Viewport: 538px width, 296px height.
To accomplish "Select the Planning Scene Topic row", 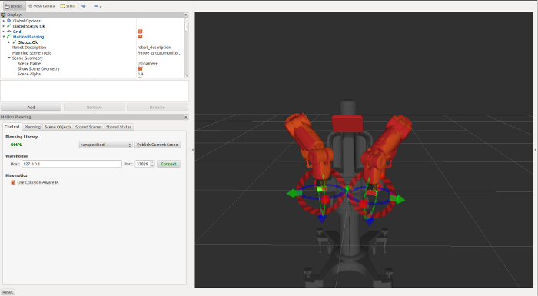I will click(x=32, y=53).
